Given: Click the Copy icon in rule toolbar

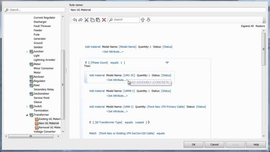Looking at the screenshot, I should [92, 20].
